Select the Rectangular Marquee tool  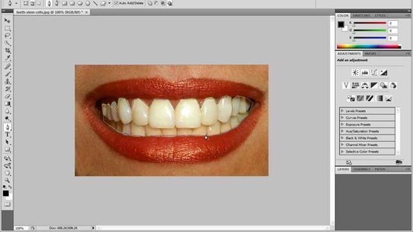click(x=7, y=28)
